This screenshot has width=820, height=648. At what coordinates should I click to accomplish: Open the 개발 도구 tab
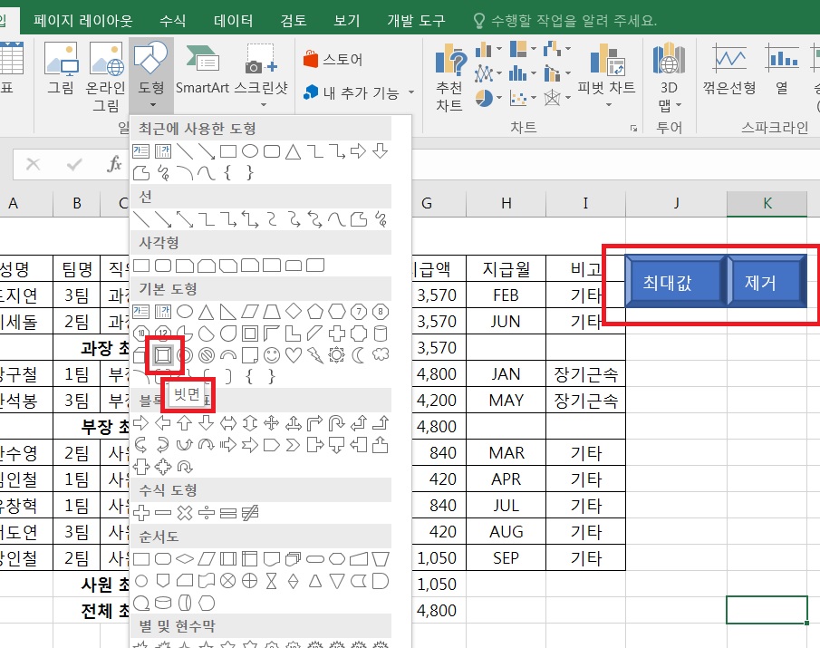(x=416, y=20)
